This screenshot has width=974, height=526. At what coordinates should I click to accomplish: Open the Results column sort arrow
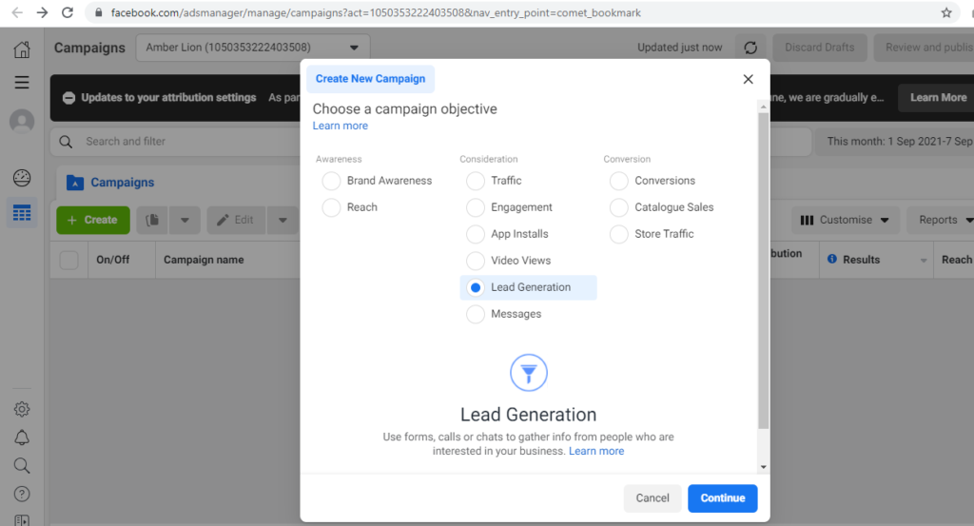[924, 261]
